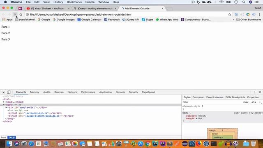Open the Performance tab in DevTools

(88, 92)
